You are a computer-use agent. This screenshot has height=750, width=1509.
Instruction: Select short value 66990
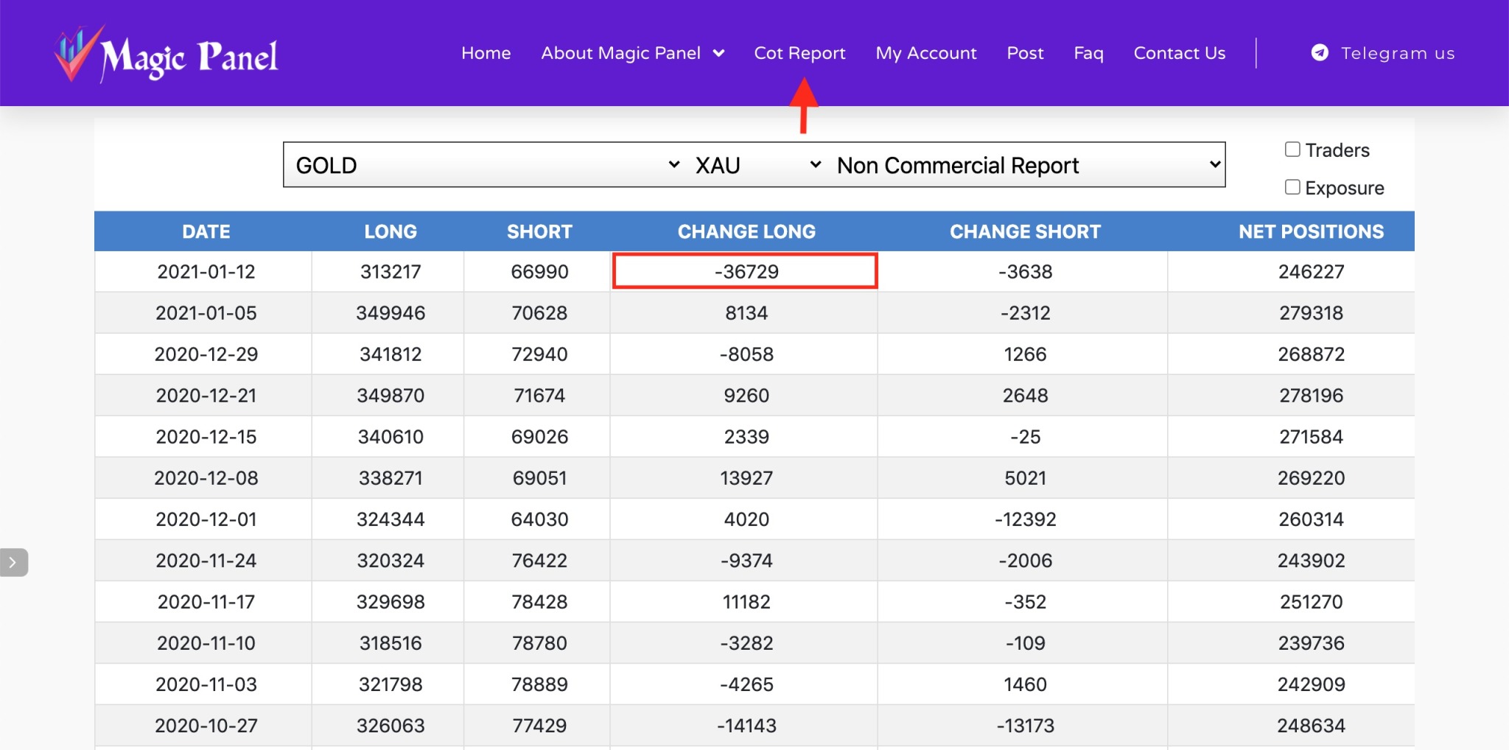pos(539,272)
